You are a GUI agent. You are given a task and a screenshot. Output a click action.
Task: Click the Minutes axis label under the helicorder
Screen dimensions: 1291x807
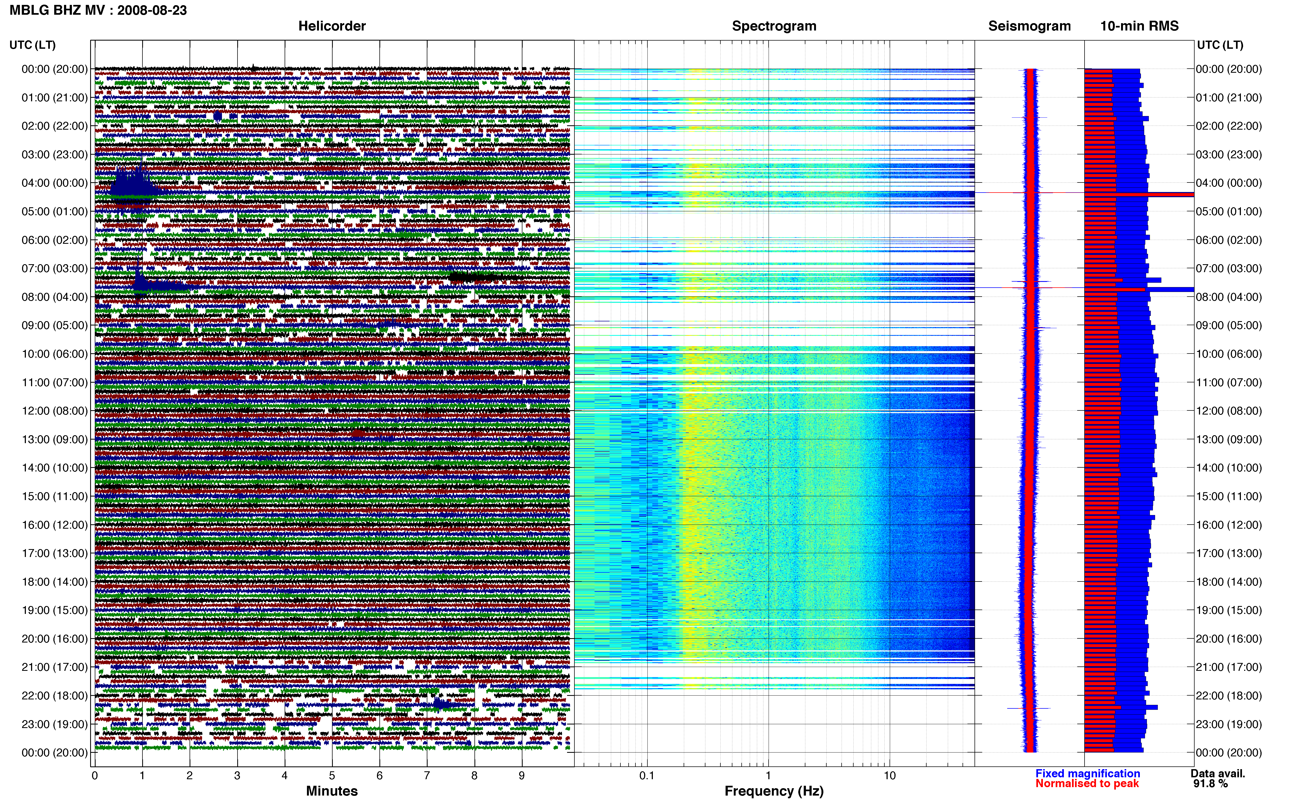coord(332,791)
